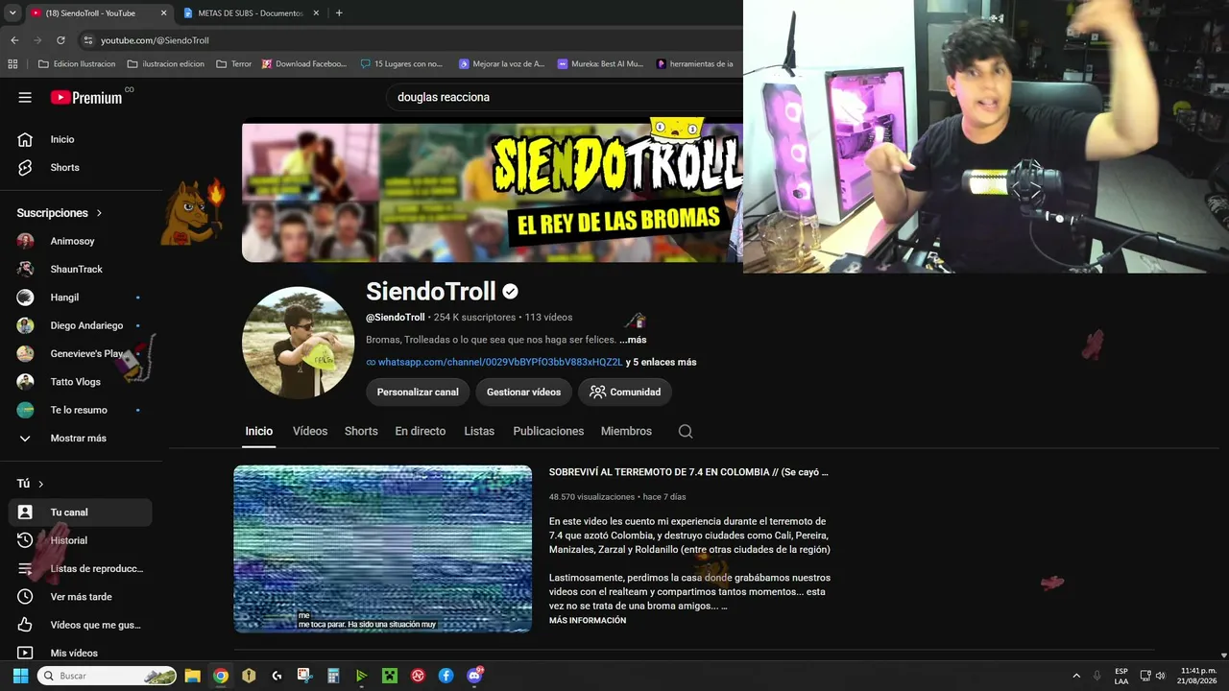Reload the current browser page
This screenshot has width=1229, height=691.
tap(60, 40)
